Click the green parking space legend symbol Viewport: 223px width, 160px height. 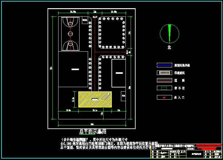[x=164, y=88]
